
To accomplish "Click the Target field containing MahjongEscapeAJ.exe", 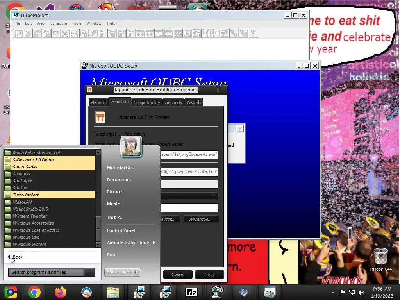I will pyautogui.click(x=189, y=155).
